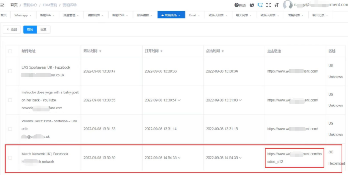Viewport: 348px width, 175px height.
Task: Go to 营销中心 in the breadcrumb
Action: (30, 5)
